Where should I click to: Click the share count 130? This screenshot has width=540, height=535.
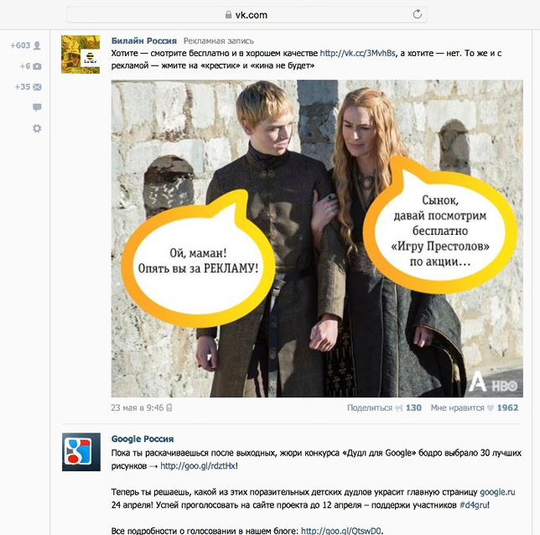pyautogui.click(x=413, y=408)
